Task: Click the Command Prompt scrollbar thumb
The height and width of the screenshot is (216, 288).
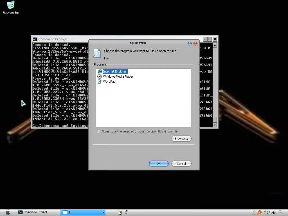Action: click(x=215, y=120)
